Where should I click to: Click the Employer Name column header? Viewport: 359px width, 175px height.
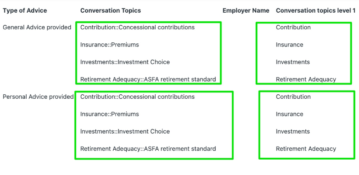[x=246, y=10]
